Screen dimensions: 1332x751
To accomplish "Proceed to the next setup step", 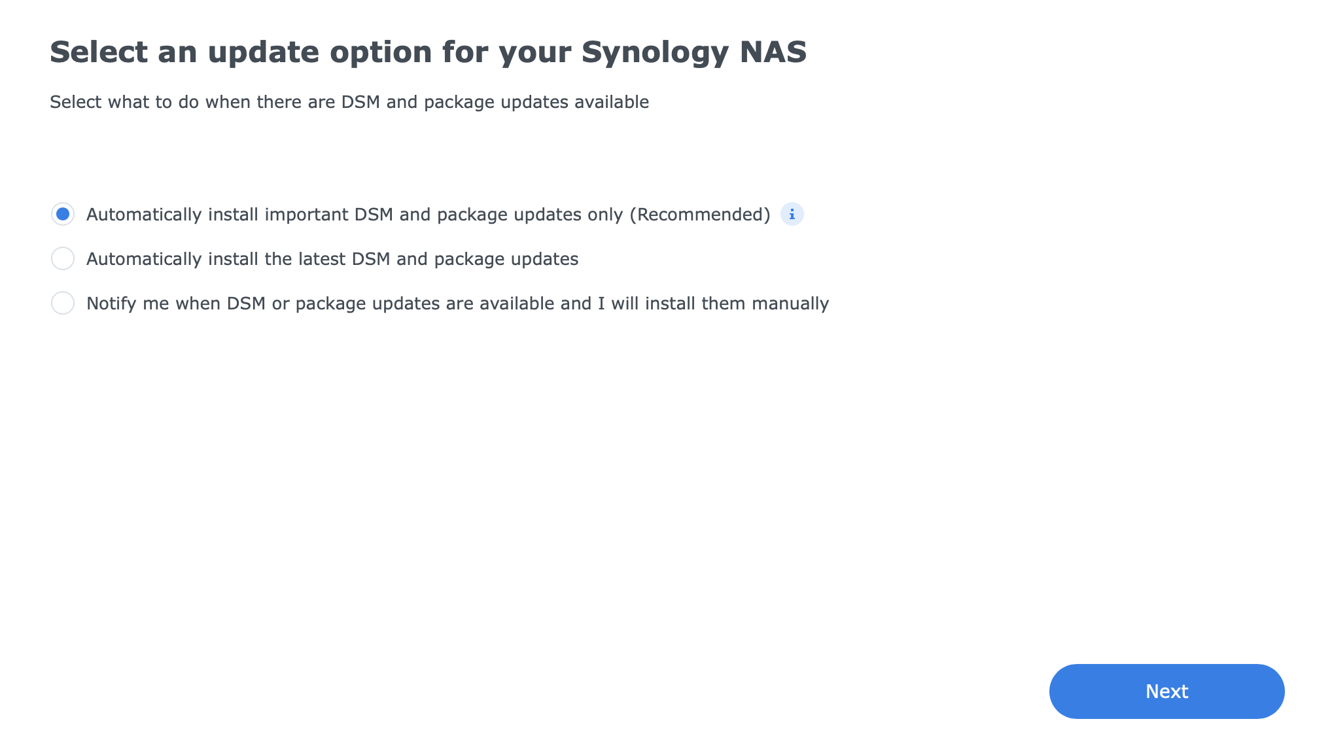I will tap(1166, 691).
